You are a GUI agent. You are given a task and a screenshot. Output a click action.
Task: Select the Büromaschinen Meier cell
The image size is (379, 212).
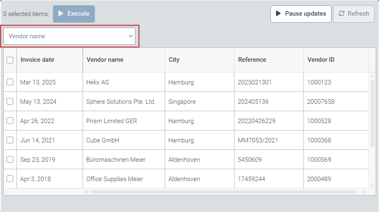(124, 159)
